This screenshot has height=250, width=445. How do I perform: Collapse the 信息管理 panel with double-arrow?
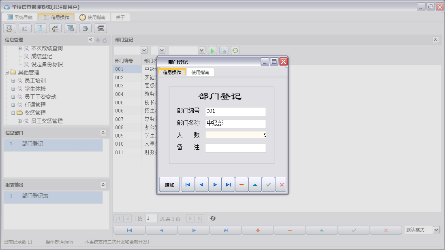[90, 40]
